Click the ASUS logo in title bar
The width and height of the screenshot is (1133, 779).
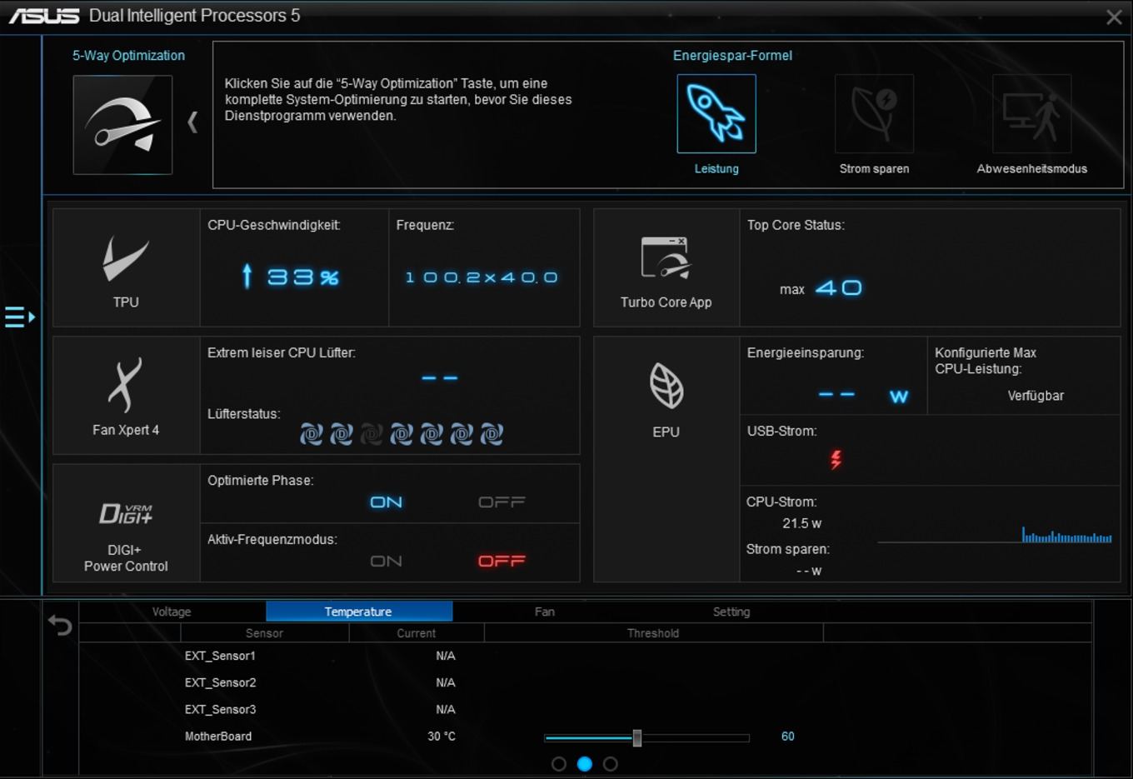pyautogui.click(x=44, y=16)
